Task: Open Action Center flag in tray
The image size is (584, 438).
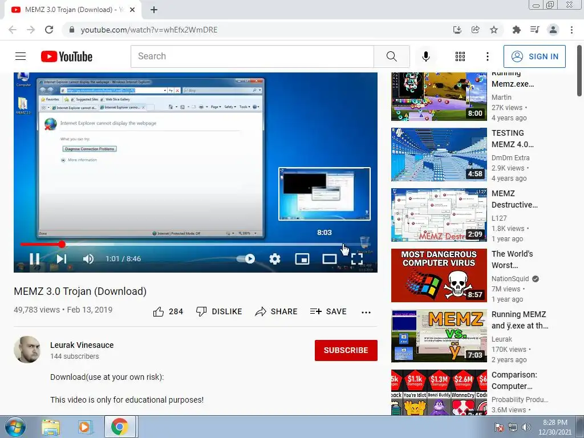Action: (498, 427)
